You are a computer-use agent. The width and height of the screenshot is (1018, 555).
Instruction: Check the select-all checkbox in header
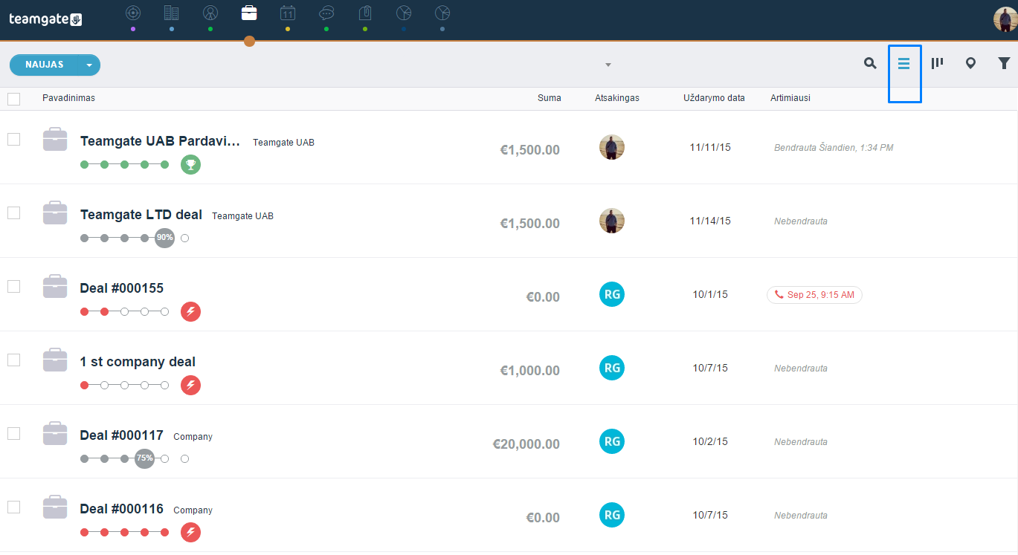pyautogui.click(x=13, y=99)
